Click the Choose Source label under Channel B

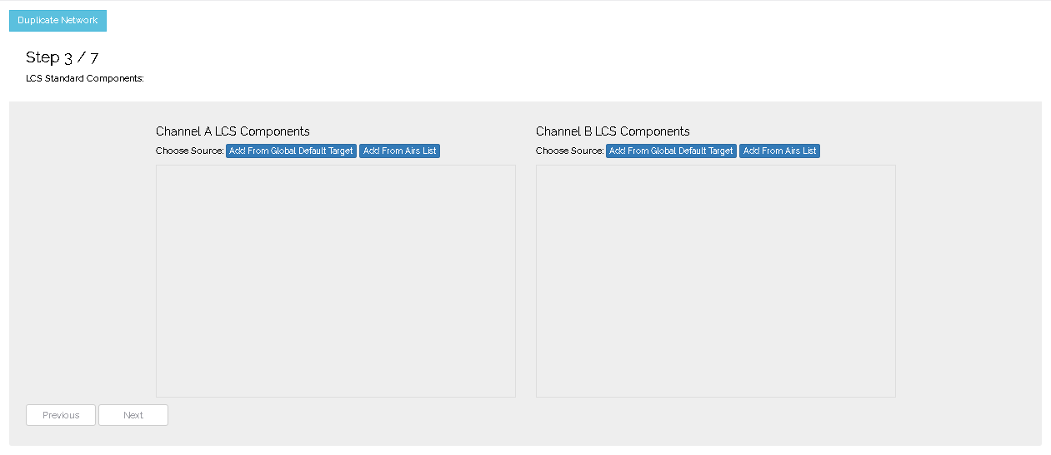570,151
